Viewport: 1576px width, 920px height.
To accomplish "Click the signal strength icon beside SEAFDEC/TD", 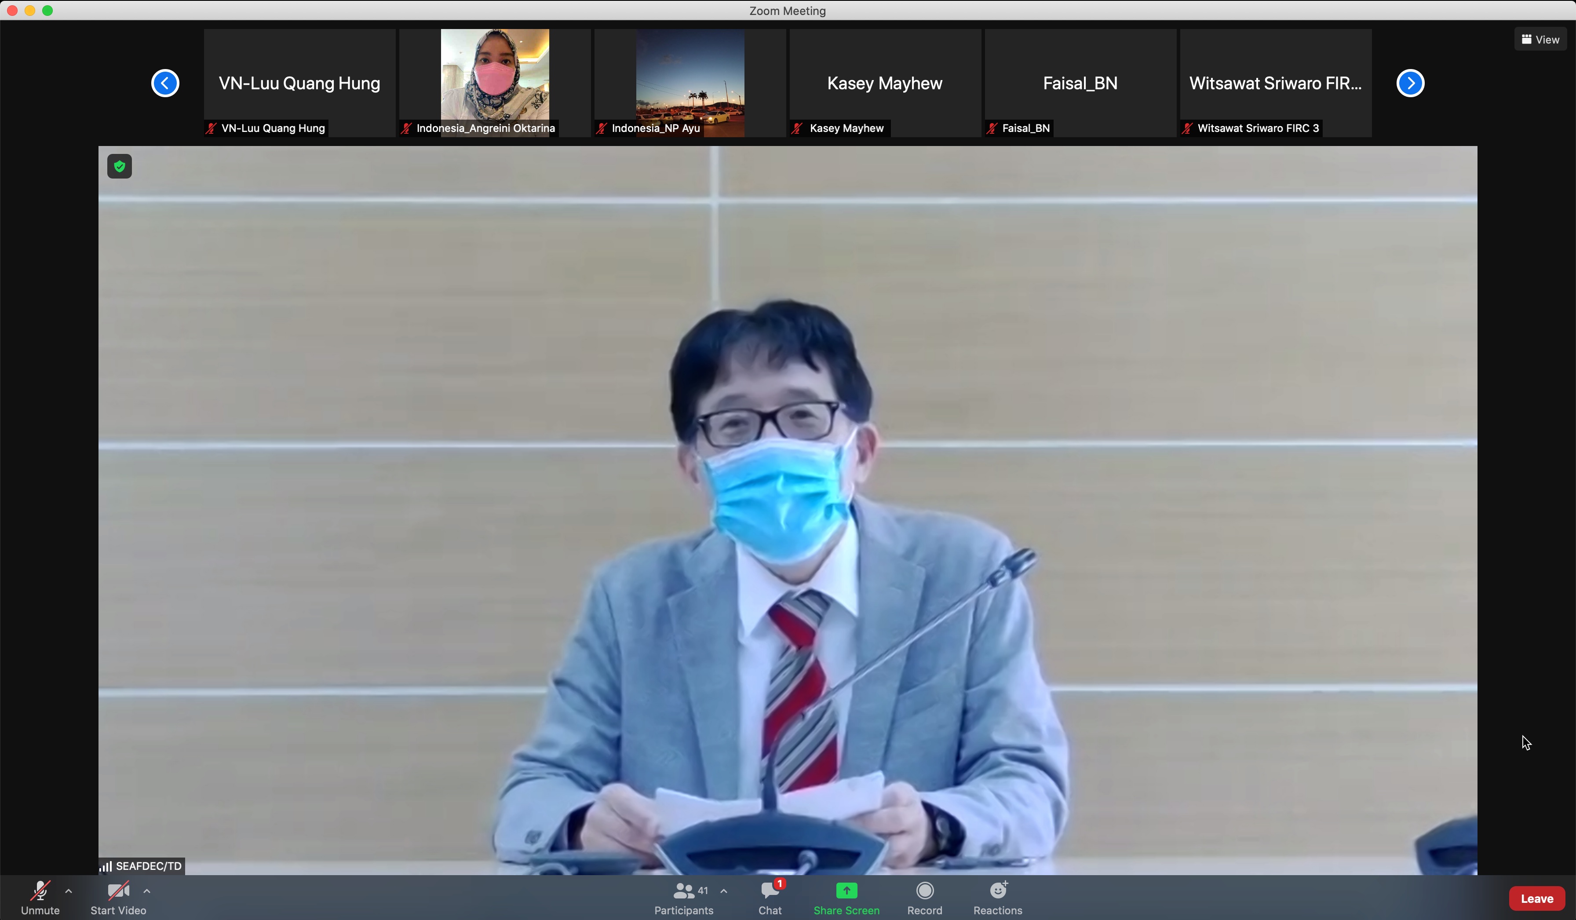I will [106, 866].
